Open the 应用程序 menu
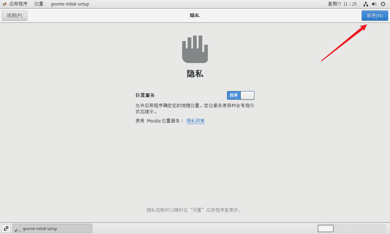The height and width of the screenshot is (234, 390). pyautogui.click(x=19, y=4)
